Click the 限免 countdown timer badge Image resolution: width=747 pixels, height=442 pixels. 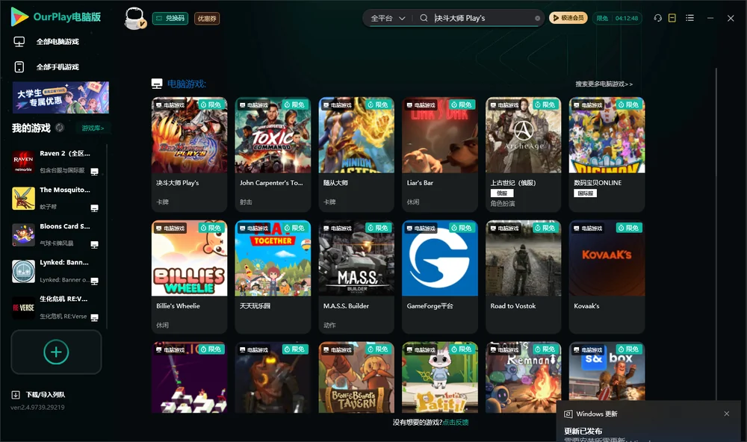(x=618, y=18)
